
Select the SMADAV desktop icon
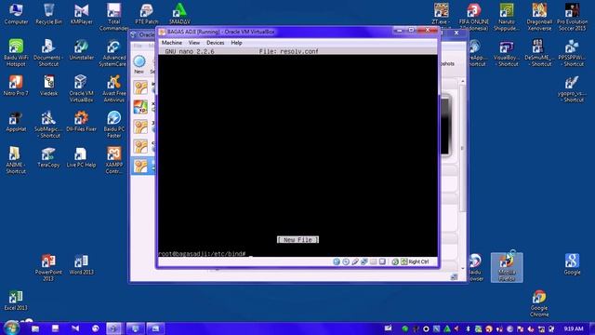179,14
